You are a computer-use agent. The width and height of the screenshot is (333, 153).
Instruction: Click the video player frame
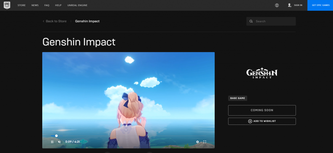pos(128,100)
